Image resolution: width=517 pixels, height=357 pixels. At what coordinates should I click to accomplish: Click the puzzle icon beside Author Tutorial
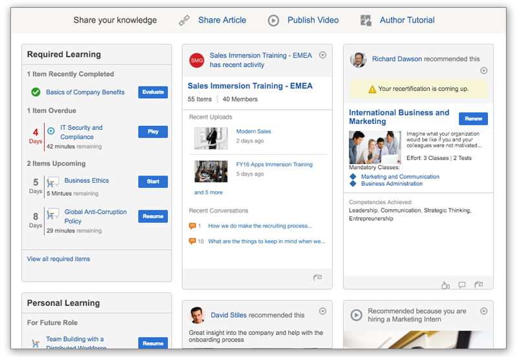click(366, 21)
